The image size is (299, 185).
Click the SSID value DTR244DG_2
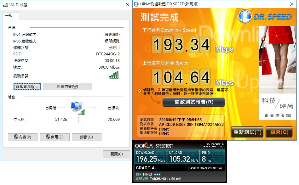(108, 54)
